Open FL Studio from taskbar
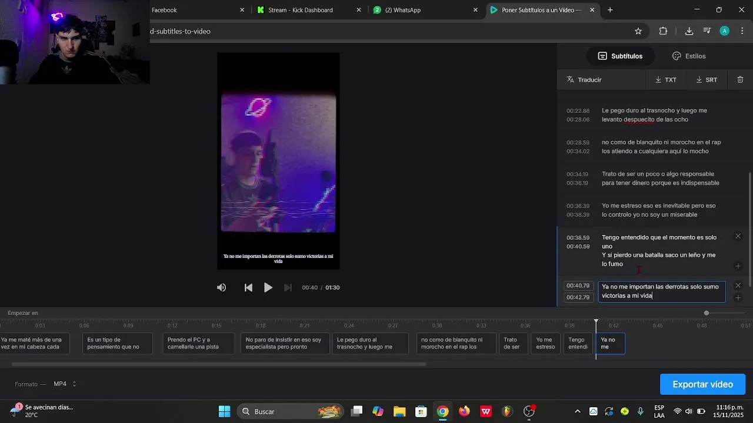This screenshot has height=423, width=753. click(507, 411)
